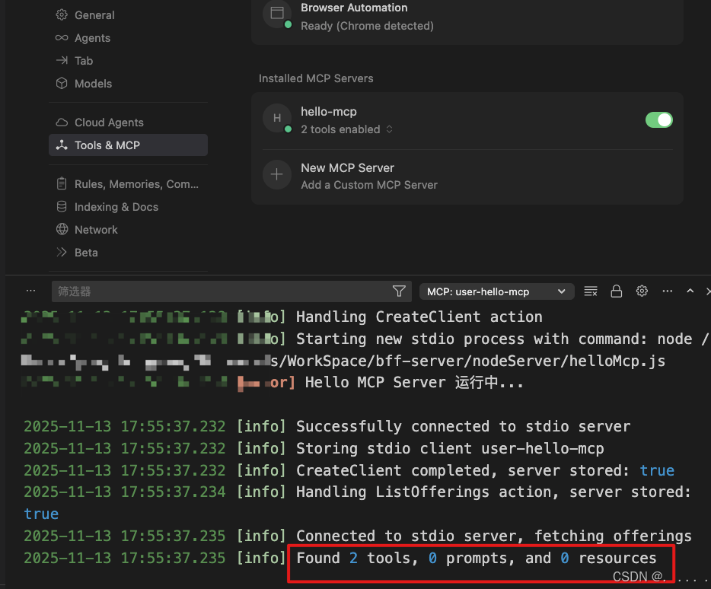This screenshot has height=589, width=711.
Task: Open the MCP: user-hello-mcp output channel dropdown
Action: coord(496,291)
